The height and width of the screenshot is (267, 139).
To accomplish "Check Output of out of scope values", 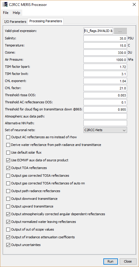I will click(8, 229).
